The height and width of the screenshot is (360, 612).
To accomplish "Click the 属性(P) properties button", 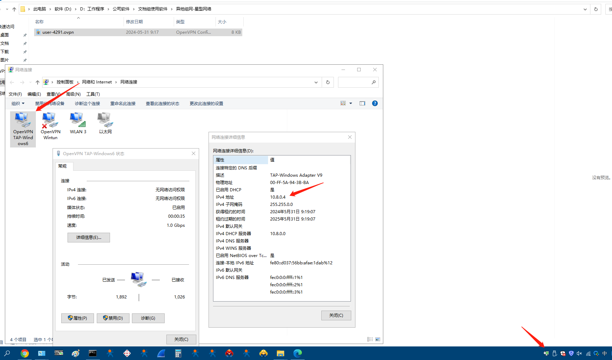I will (x=77, y=318).
